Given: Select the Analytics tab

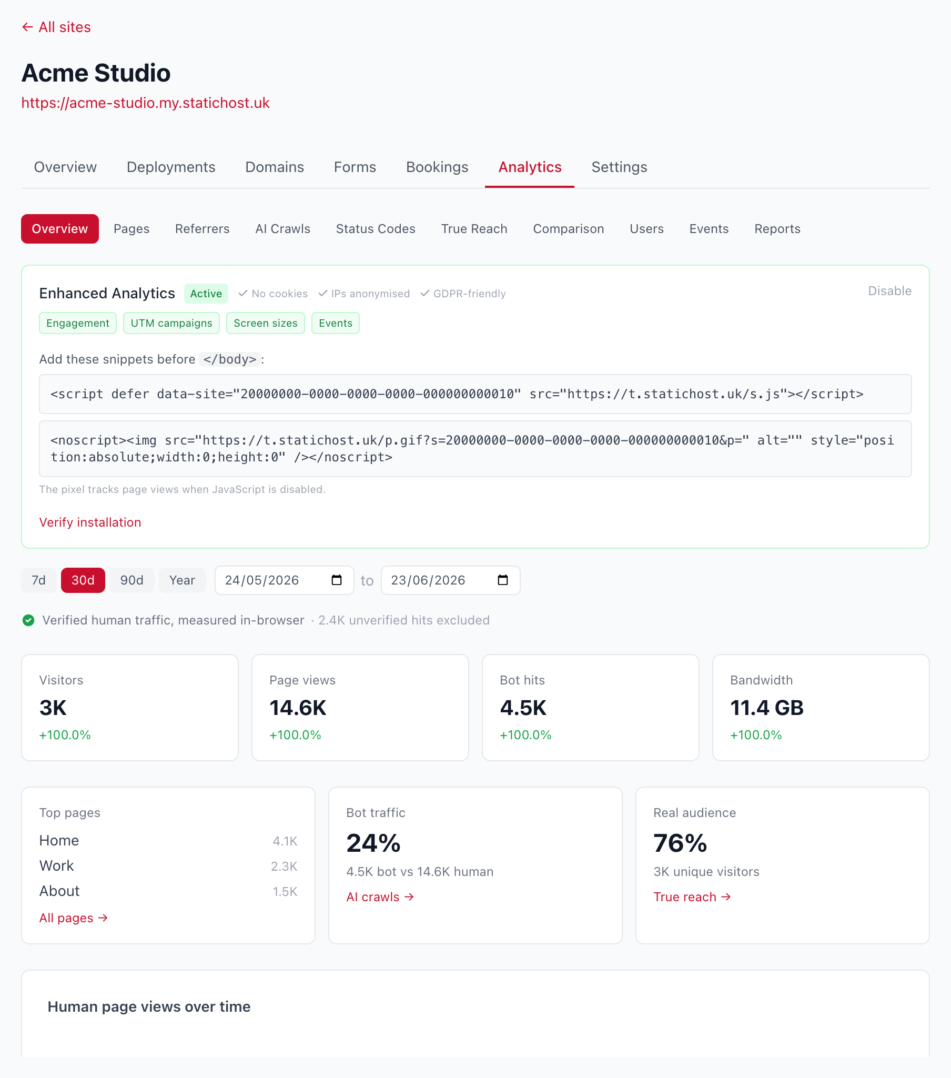Looking at the screenshot, I should tap(530, 167).
